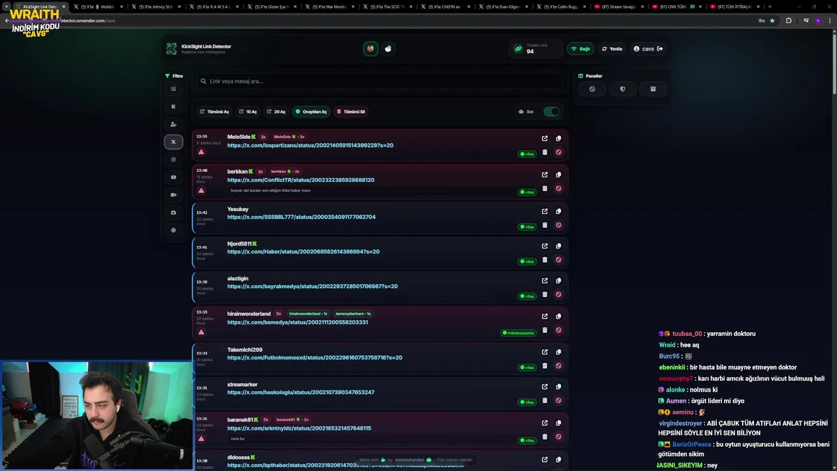Open MeloSide link in new tab icon
Screen dimensions: 837x471
[x=545, y=139]
